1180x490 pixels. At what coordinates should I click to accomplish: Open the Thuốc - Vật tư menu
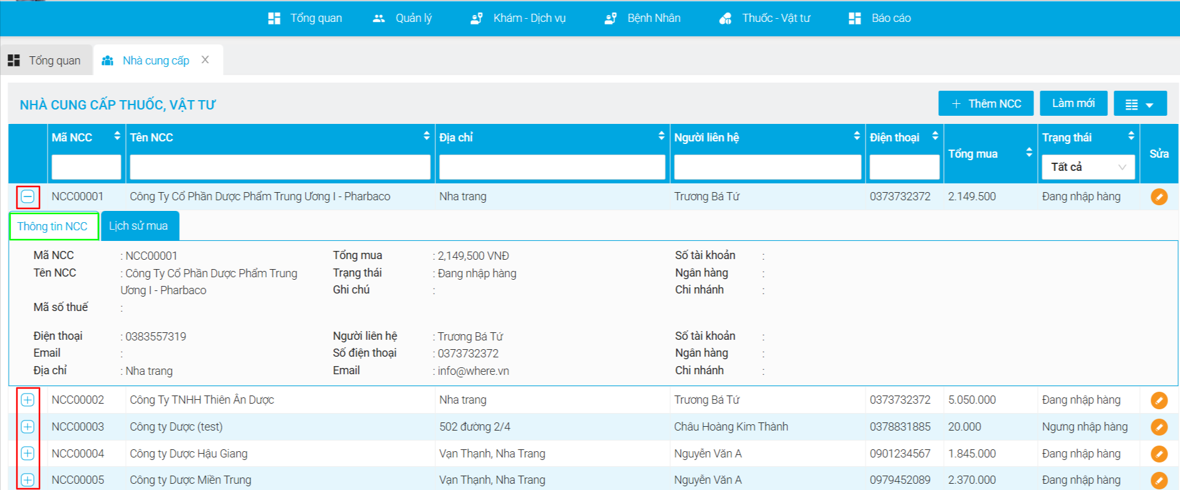pyautogui.click(x=765, y=18)
